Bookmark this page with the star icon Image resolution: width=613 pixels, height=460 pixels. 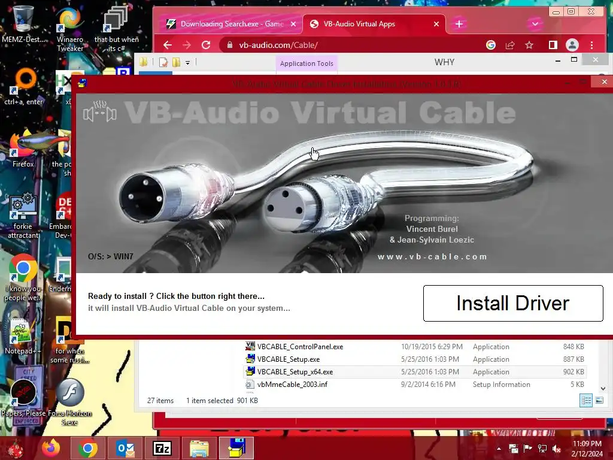pyautogui.click(x=529, y=45)
